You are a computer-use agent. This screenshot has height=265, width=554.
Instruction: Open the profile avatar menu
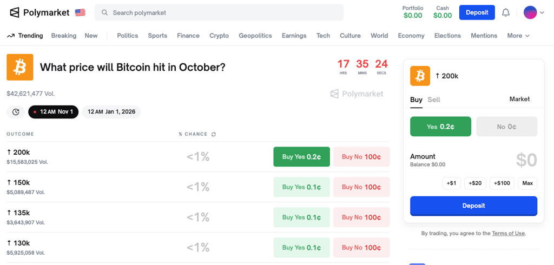pyautogui.click(x=530, y=13)
